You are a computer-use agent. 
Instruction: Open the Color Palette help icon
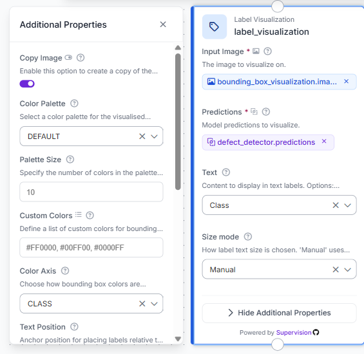tap(74, 103)
